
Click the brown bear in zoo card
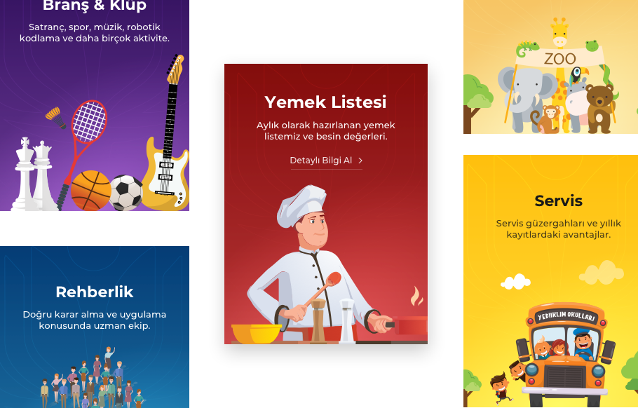click(599, 109)
